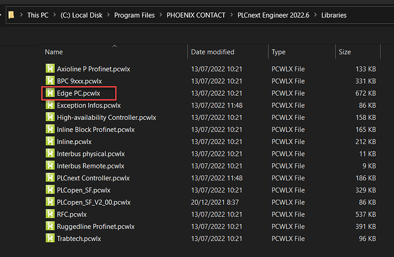Click the 9 KB size cell
This screenshot has width=394, height=257.
coord(369,166)
